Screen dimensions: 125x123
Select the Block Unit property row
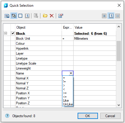(x=60, y=39)
